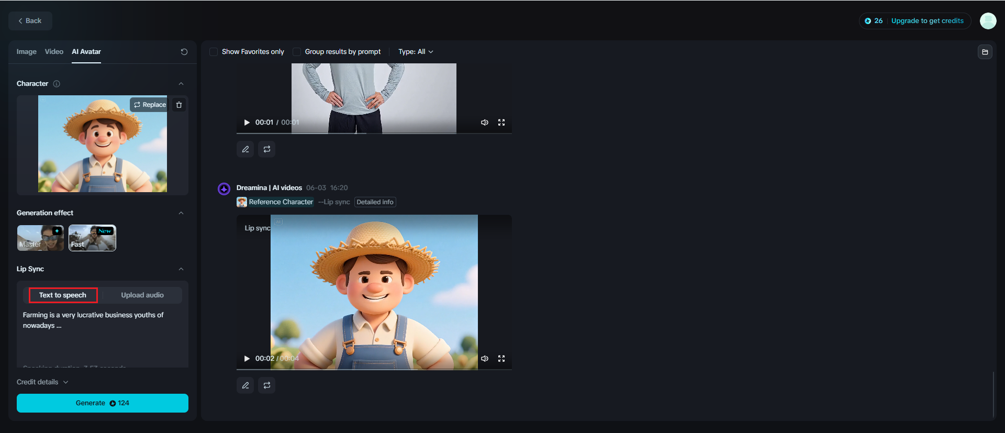
Task: Switch to the Video tab
Action: tap(54, 52)
